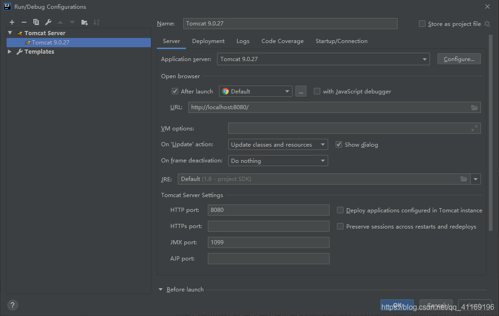
Task: Click the Cancel button
Action: point(436,305)
